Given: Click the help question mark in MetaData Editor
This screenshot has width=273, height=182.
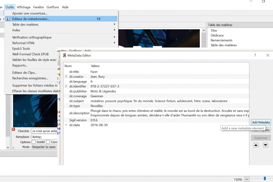Looking at the screenshot, I should click(x=255, y=55).
